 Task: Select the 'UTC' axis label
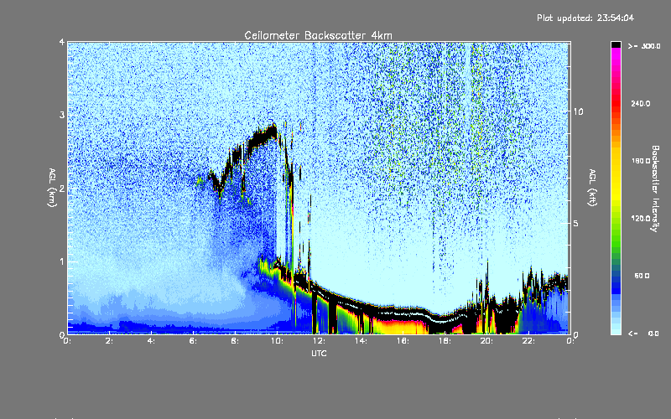pyautogui.click(x=319, y=354)
